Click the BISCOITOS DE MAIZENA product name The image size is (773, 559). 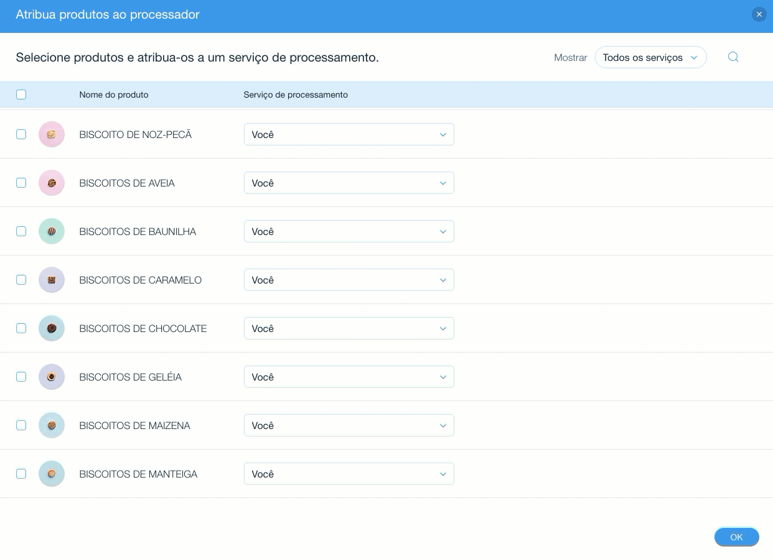[x=134, y=425]
